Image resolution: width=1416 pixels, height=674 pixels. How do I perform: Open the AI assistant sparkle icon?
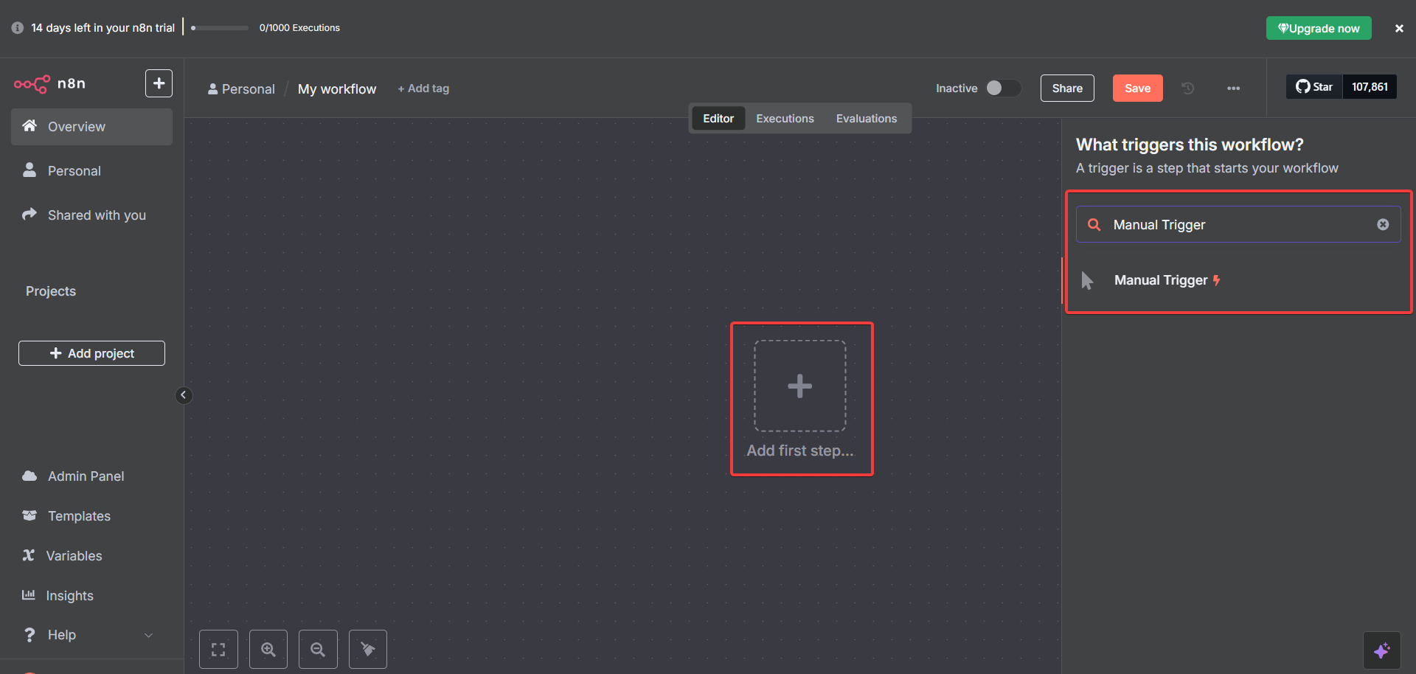1383,650
